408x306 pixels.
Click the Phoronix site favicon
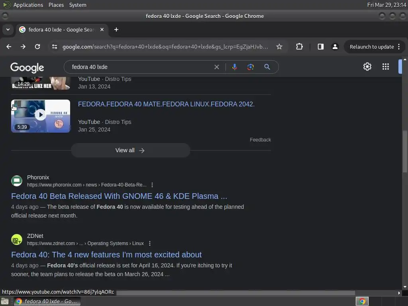click(x=17, y=181)
